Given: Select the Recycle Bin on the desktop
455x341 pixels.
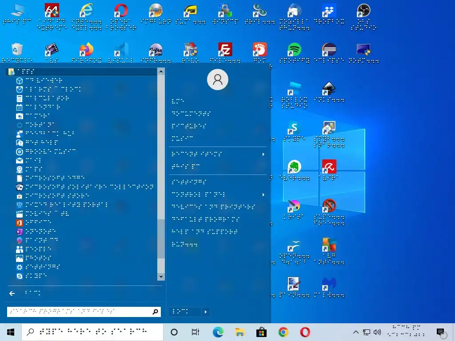Looking at the screenshot, I should point(17,53).
